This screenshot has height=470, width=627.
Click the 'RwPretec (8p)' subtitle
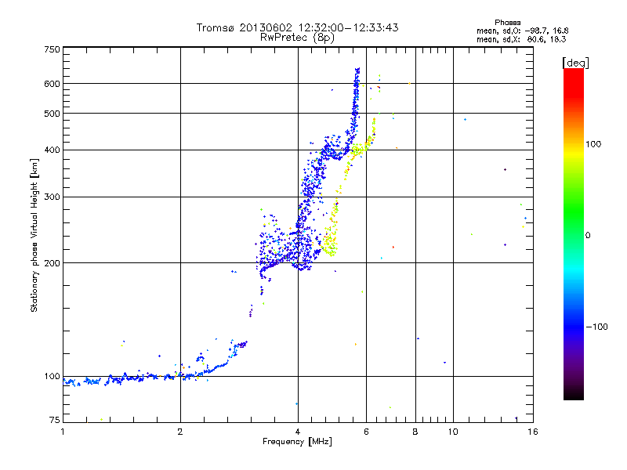pyautogui.click(x=297, y=38)
